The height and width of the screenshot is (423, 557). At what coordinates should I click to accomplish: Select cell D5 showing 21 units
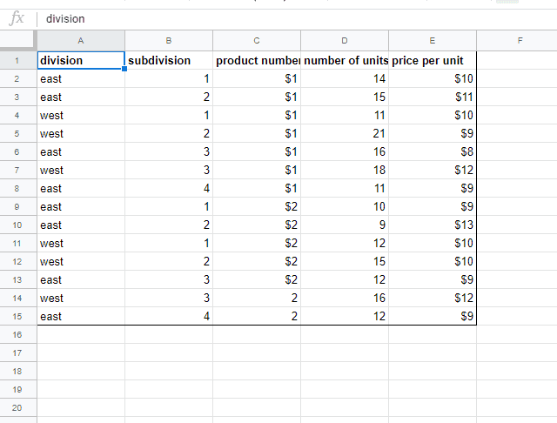[345, 134]
